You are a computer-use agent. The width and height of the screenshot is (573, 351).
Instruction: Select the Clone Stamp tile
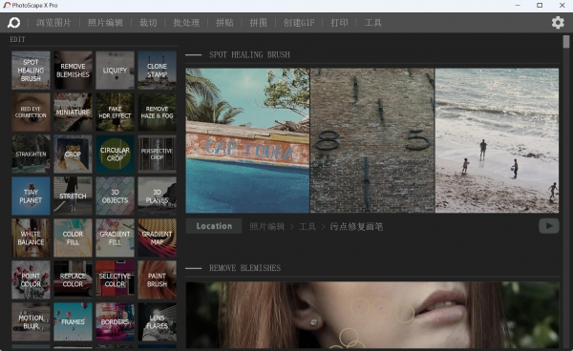[x=157, y=70]
